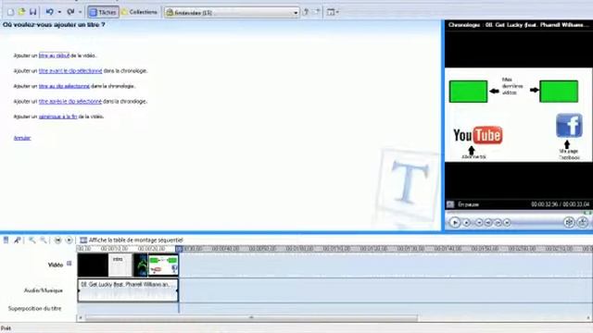This screenshot has width=593, height=333.
Task: Switch to 'Affiche la table de montage séquentiel'
Action: (x=132, y=240)
